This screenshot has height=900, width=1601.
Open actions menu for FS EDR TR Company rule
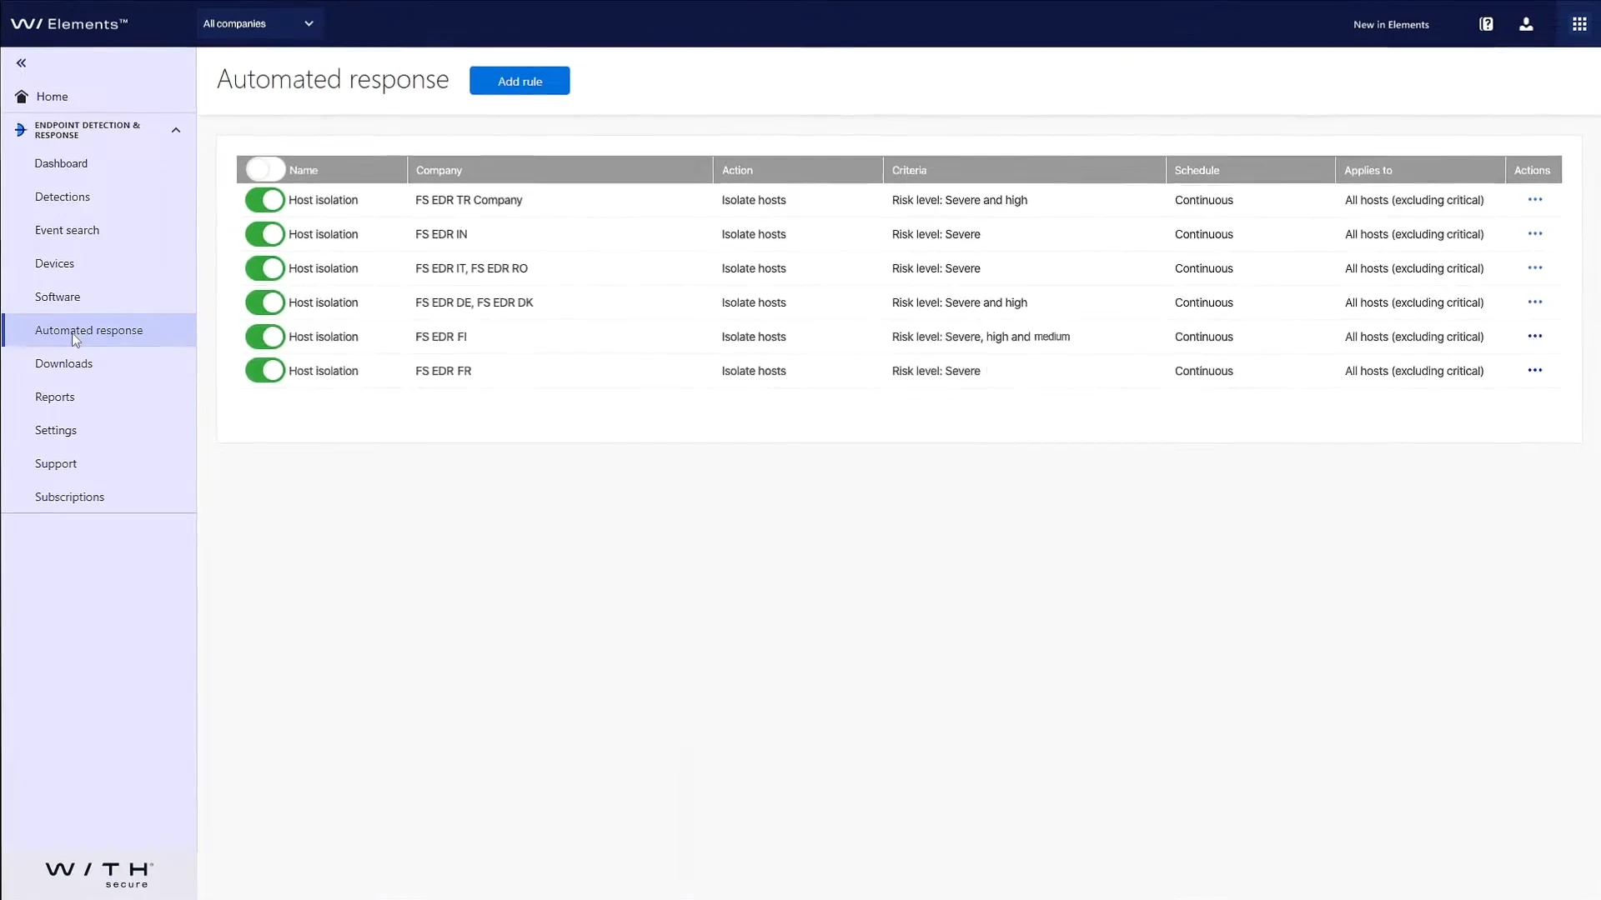(x=1535, y=200)
